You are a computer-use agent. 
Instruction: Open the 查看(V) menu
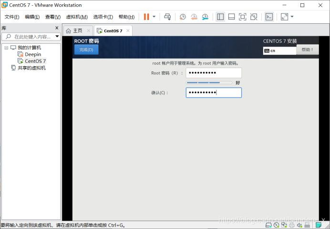pyautogui.click(x=53, y=17)
